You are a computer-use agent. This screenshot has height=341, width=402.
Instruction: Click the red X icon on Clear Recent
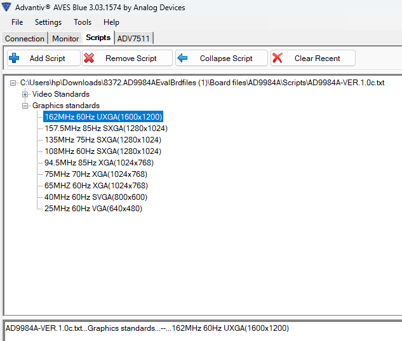point(278,58)
